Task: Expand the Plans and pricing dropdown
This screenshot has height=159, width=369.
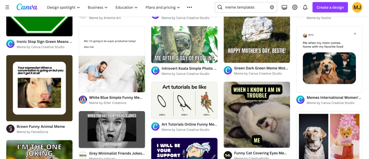Action: [x=162, y=7]
